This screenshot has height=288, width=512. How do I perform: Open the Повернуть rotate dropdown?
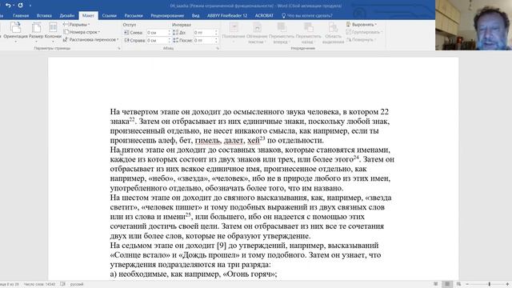[x=361, y=39]
